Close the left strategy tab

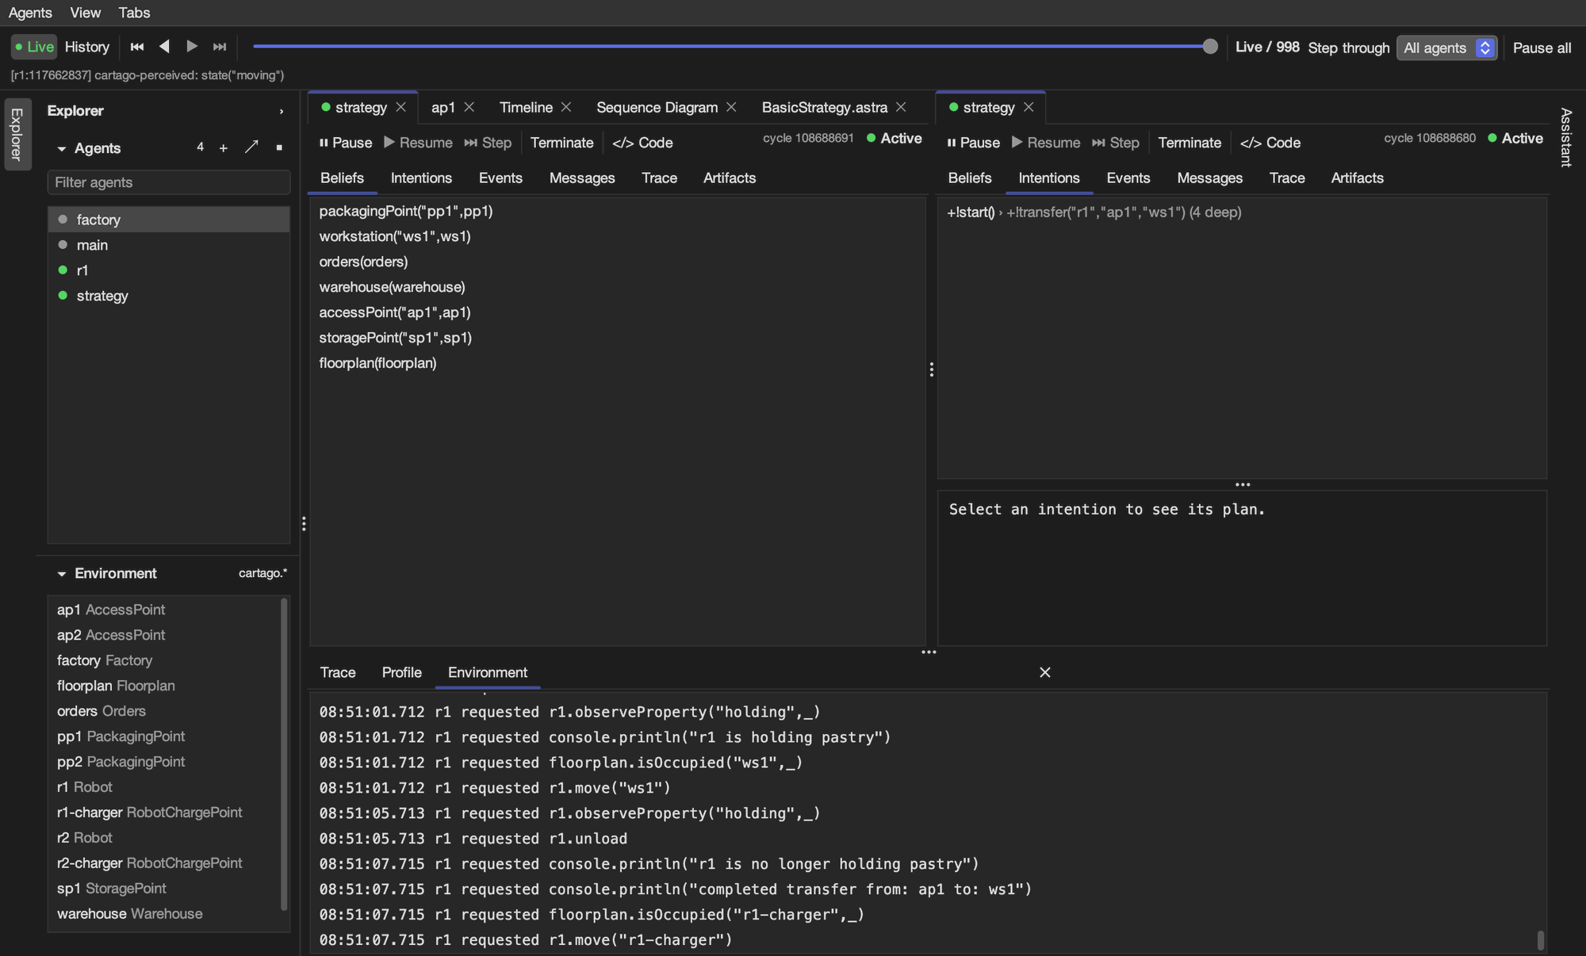[x=401, y=107]
